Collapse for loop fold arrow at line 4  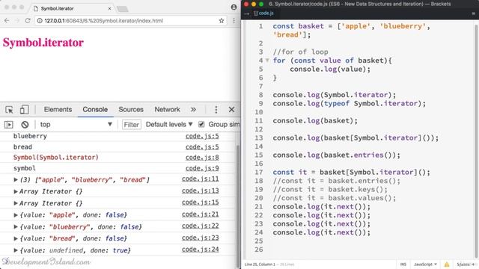[267, 61]
